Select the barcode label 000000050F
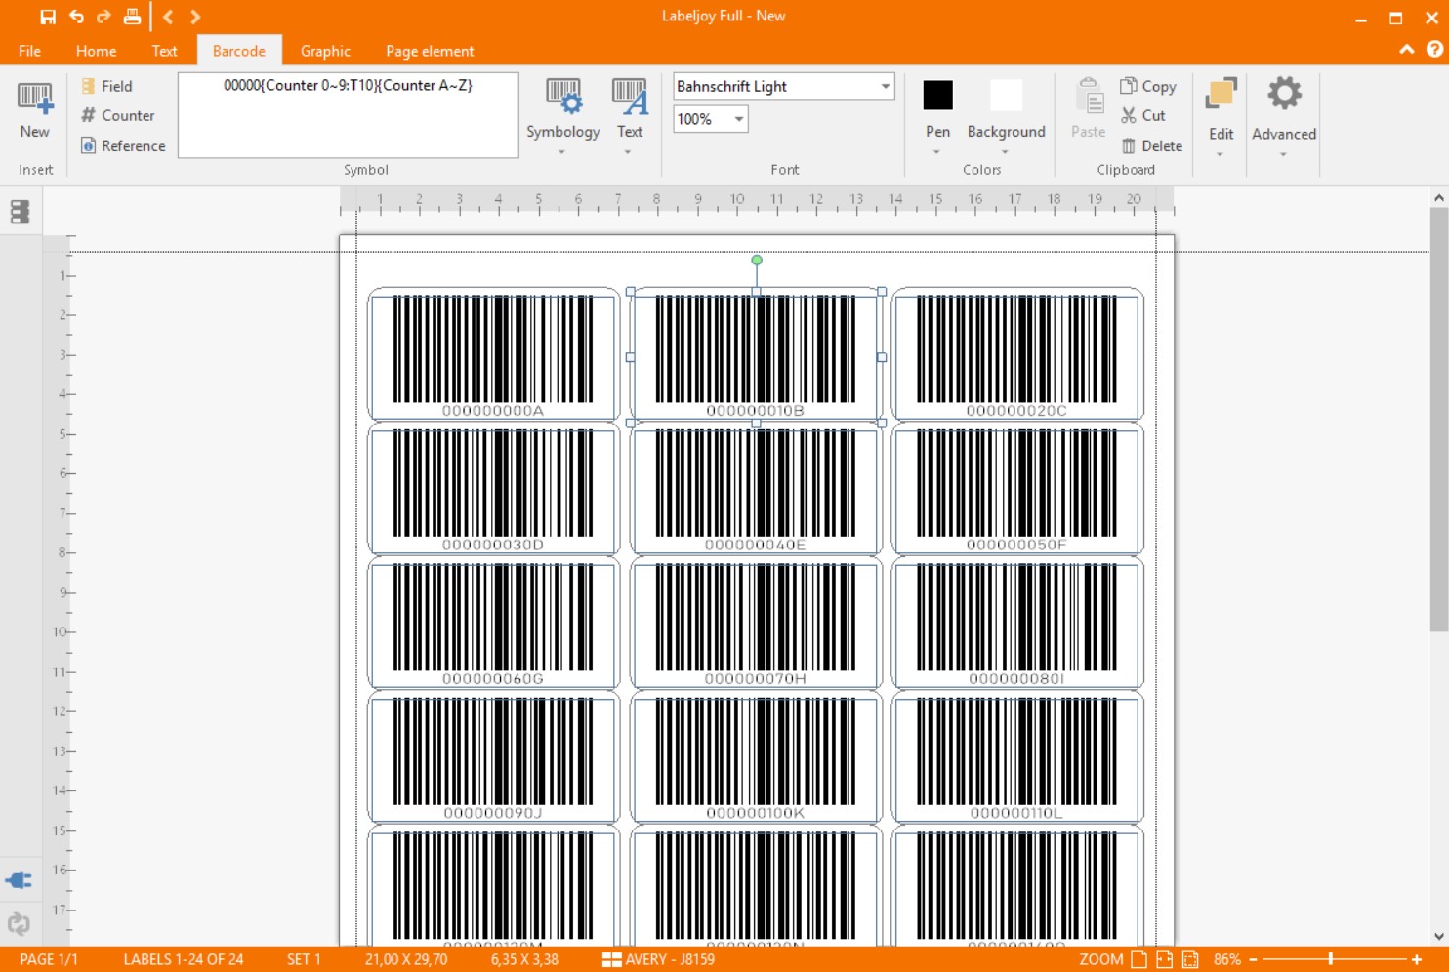Image resolution: width=1449 pixels, height=972 pixels. click(x=1017, y=489)
